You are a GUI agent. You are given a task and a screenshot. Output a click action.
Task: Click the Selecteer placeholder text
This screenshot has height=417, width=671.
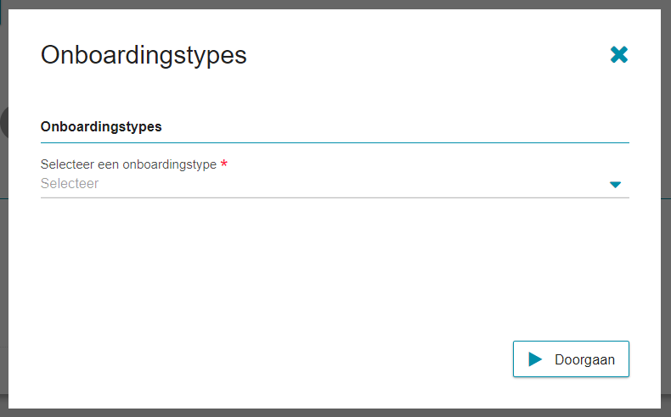click(70, 184)
